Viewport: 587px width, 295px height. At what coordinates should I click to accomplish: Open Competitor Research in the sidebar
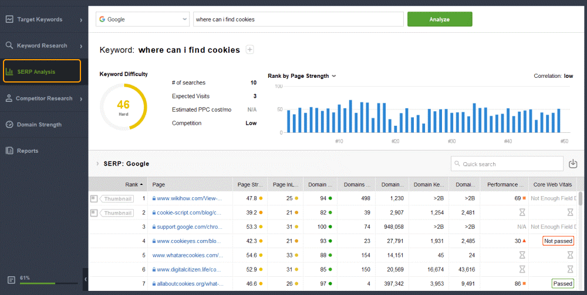tap(44, 98)
